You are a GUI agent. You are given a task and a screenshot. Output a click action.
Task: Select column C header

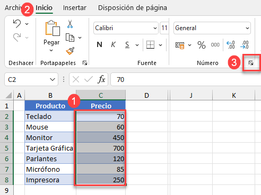[101, 95]
